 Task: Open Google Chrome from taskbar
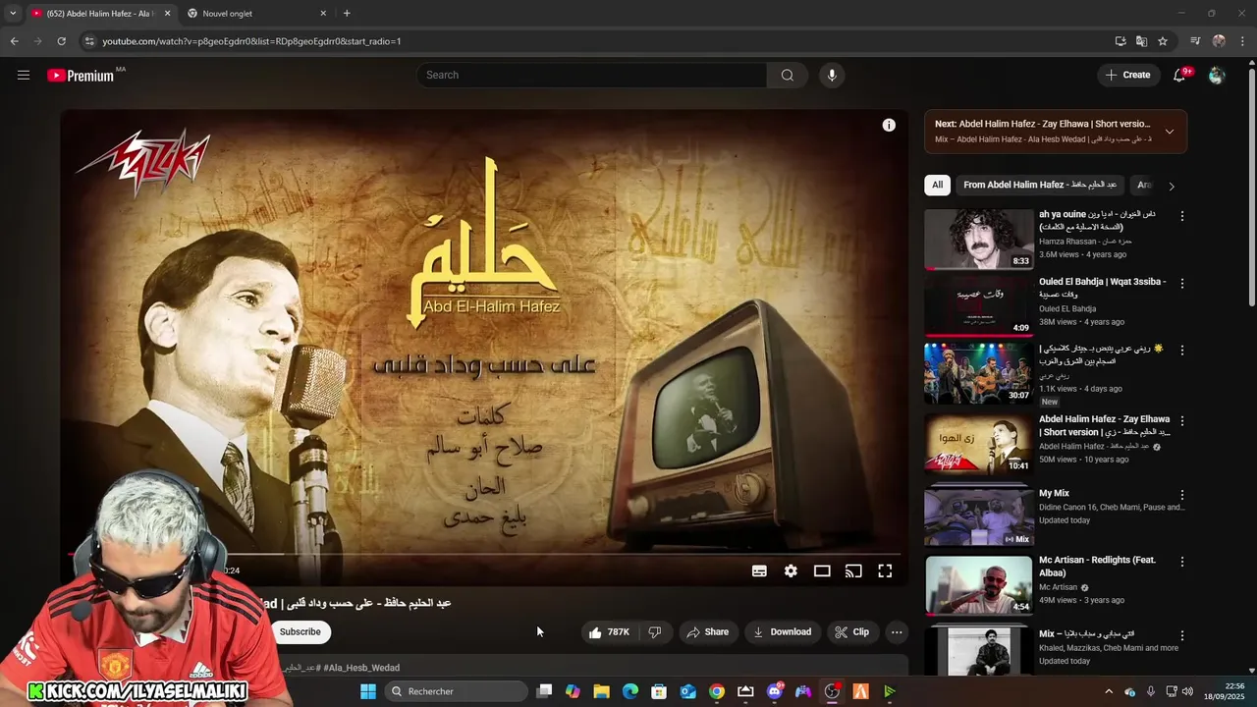(x=717, y=691)
